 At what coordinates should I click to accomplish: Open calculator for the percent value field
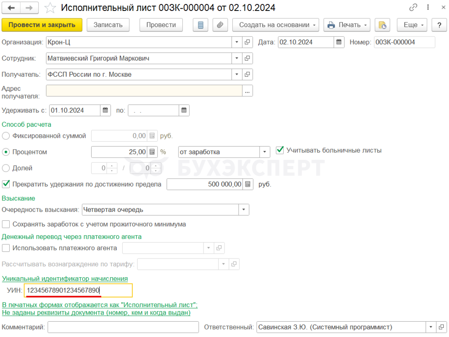[152, 152]
